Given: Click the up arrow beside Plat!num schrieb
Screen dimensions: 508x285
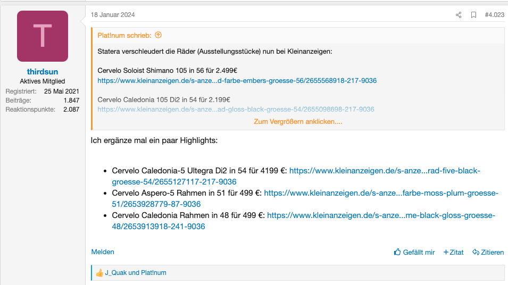Looking at the screenshot, I should (158, 35).
